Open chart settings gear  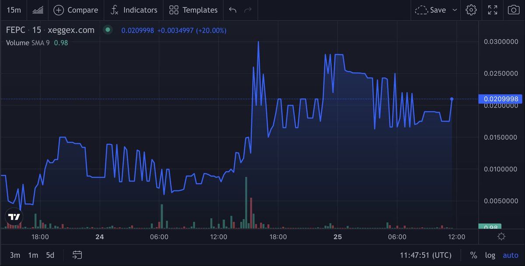click(x=471, y=10)
